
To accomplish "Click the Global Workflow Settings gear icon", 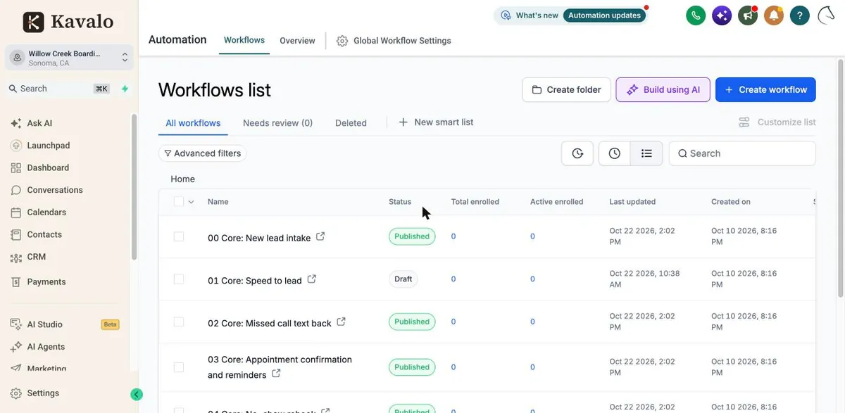I will point(342,41).
